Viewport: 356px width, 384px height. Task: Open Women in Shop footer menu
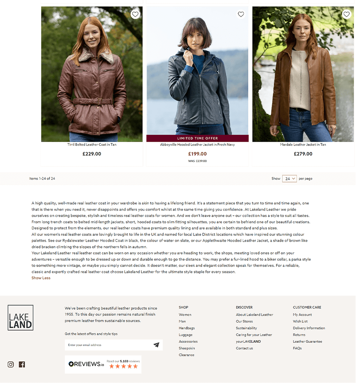point(185,315)
